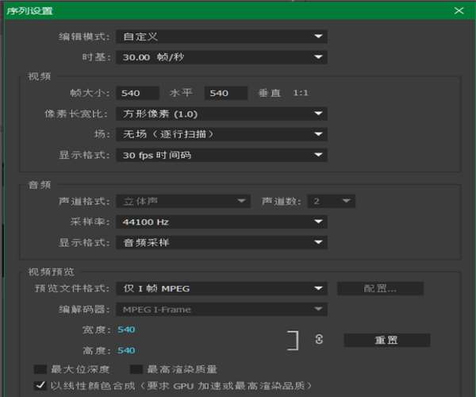Uncheck 以线性颜色合成 checkbox
Viewport: 476px width, 397px height.
click(x=40, y=385)
